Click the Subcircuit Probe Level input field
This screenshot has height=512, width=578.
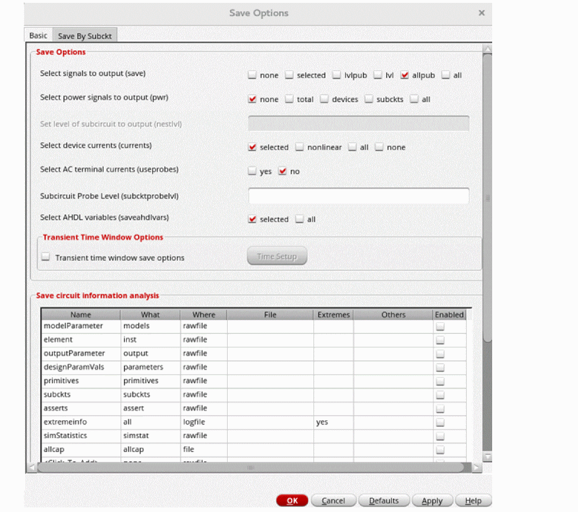(x=358, y=195)
